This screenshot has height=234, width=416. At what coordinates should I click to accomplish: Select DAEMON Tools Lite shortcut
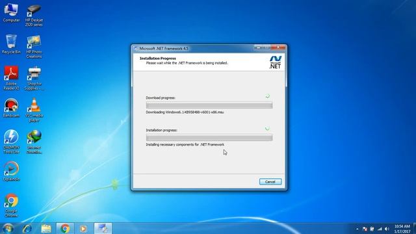click(11, 142)
